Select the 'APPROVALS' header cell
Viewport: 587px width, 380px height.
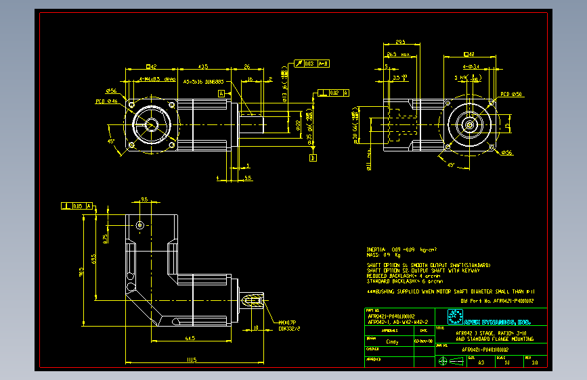pos(390,331)
